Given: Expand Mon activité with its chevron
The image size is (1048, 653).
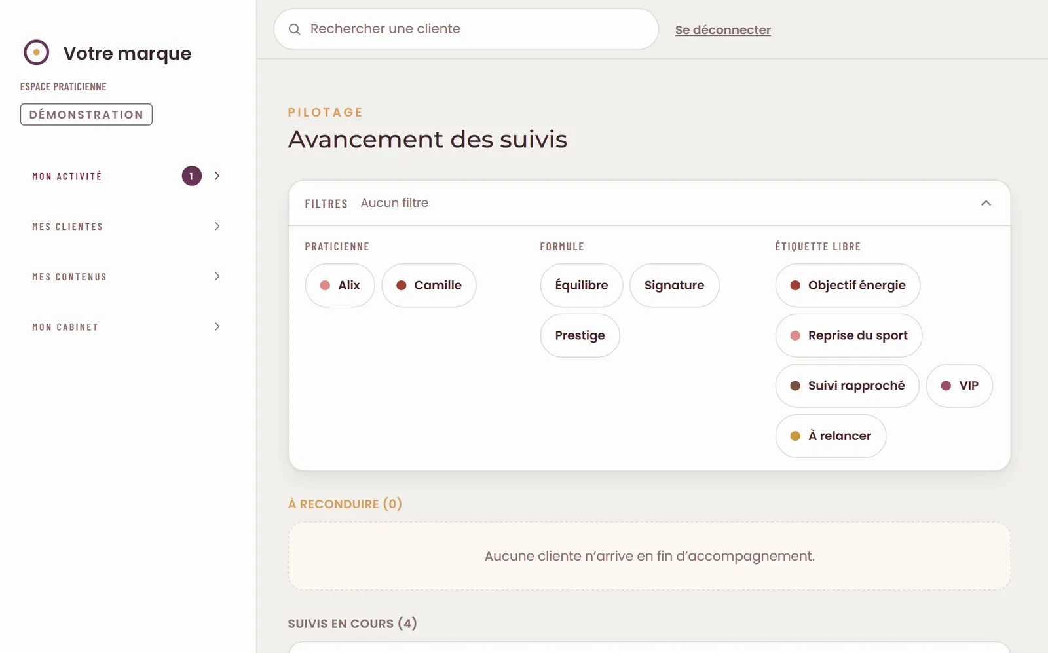Looking at the screenshot, I should (217, 176).
